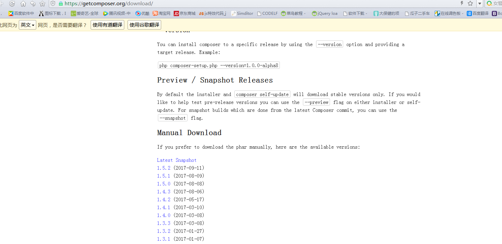Click the date (2017-09-11)
Viewport: 502px width, 244px height.
click(x=189, y=168)
